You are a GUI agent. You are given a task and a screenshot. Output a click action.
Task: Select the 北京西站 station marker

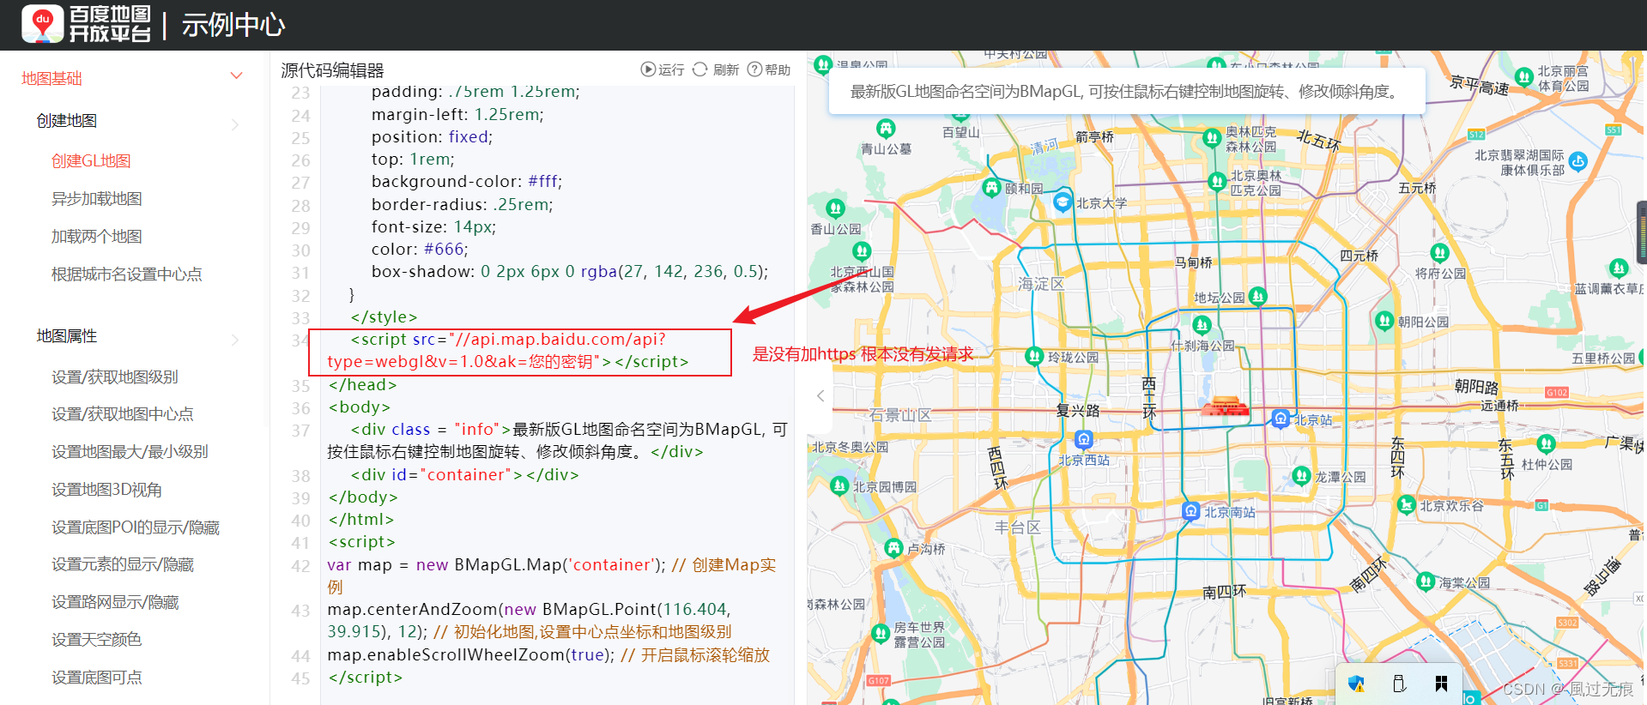coord(1084,440)
